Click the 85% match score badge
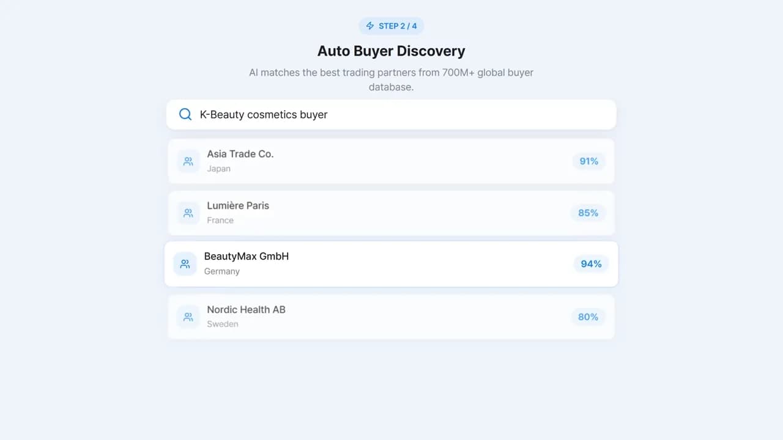Image resolution: width=783 pixels, height=440 pixels. (588, 213)
